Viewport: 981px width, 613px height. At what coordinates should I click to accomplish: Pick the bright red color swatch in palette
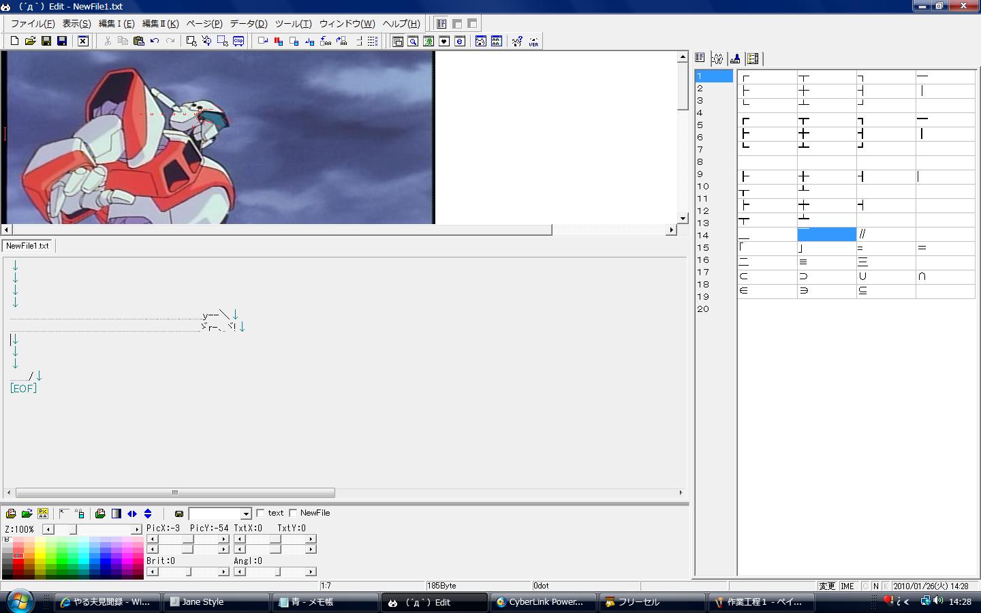click(18, 563)
